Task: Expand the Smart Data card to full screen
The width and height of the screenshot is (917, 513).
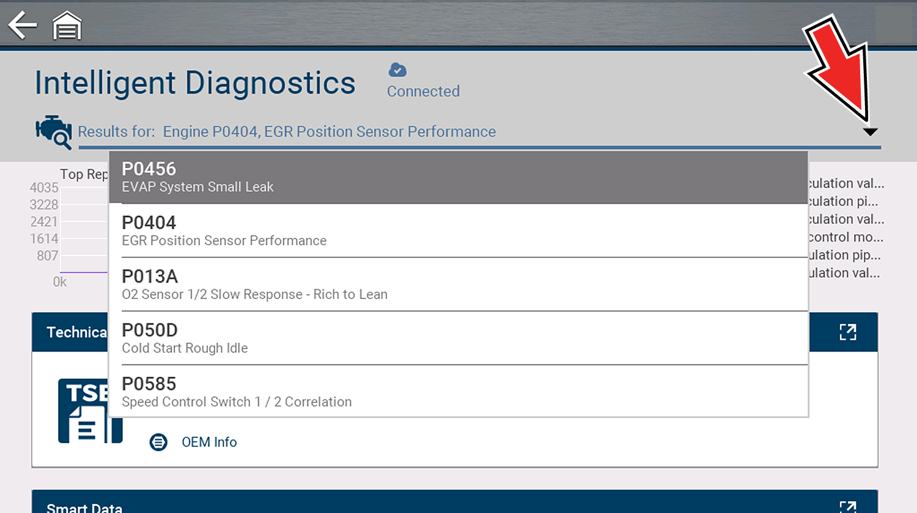Action: [x=847, y=507]
